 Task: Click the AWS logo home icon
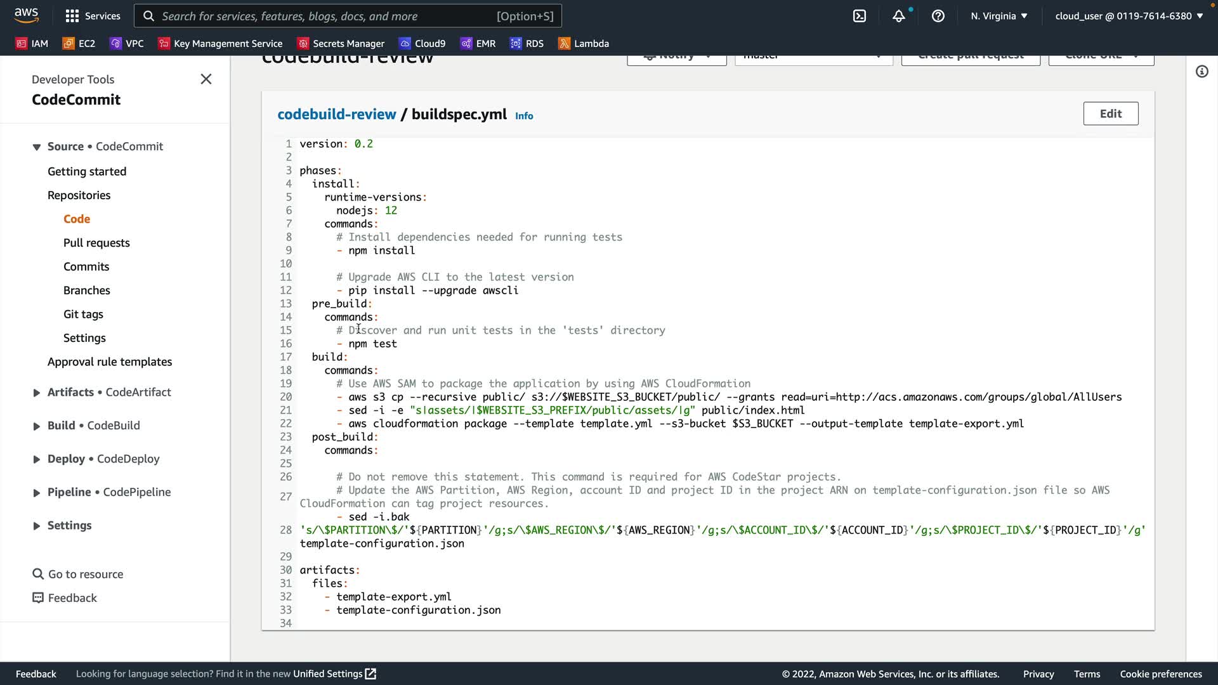point(27,15)
